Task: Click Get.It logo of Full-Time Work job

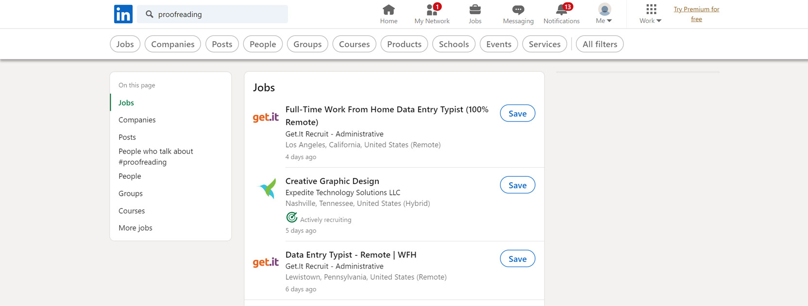Action: pos(266,117)
